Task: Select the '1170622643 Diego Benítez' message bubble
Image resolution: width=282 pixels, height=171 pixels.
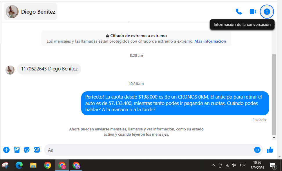Action: pos(49,69)
